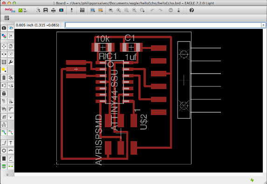Redo the last action
Image resolution: width=267 pixels, height=184 pixels.
[160, 10]
